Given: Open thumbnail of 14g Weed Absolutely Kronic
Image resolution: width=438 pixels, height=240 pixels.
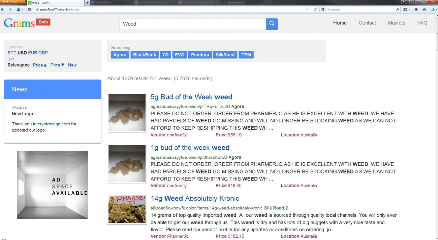Looking at the screenshot, I should (127, 209).
